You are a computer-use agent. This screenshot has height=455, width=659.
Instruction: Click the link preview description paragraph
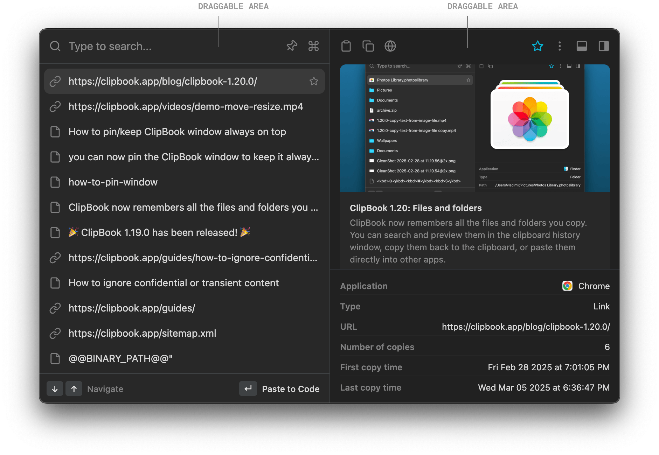(x=469, y=241)
